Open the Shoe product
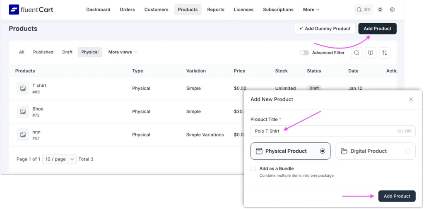Image resolution: width=424 pixels, height=209 pixels. [38, 109]
